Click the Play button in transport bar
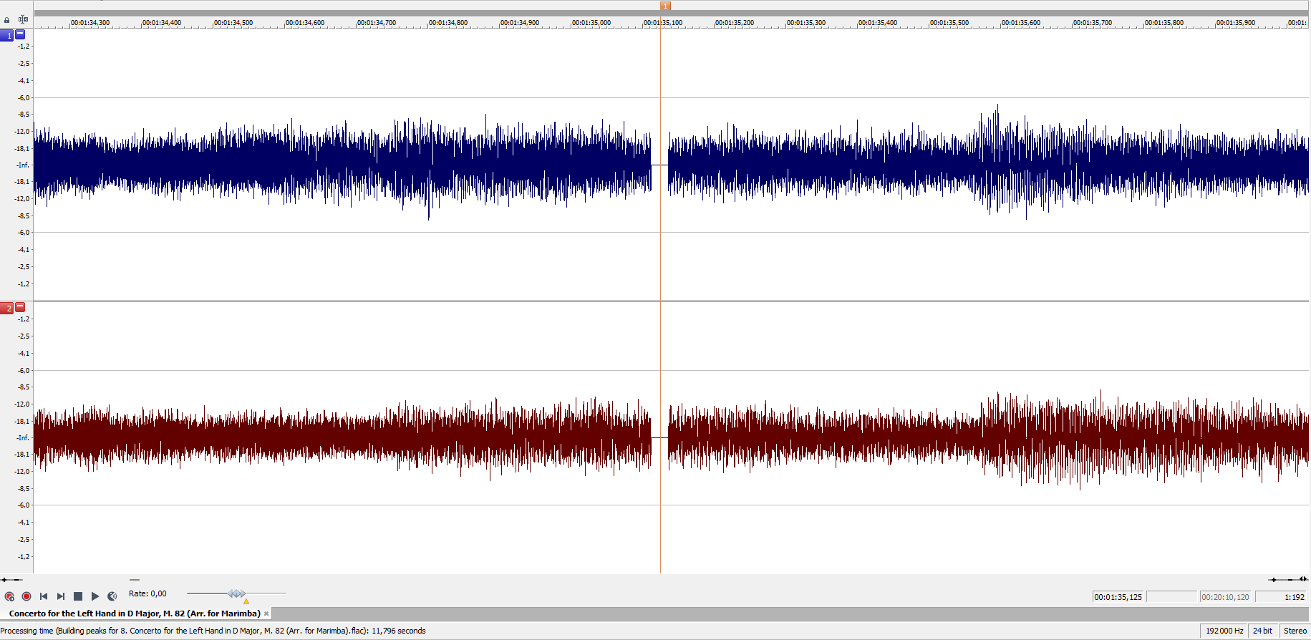 coord(95,596)
